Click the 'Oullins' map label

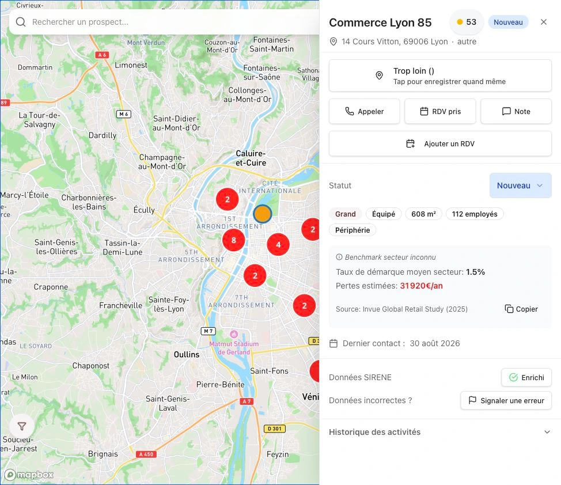(x=187, y=354)
